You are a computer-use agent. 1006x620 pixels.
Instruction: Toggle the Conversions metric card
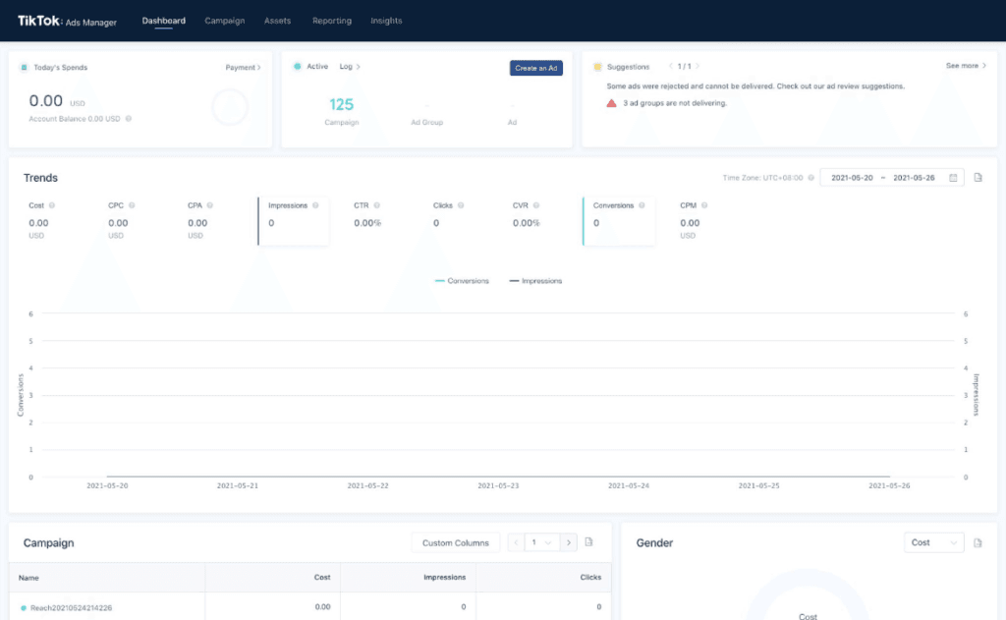point(619,221)
